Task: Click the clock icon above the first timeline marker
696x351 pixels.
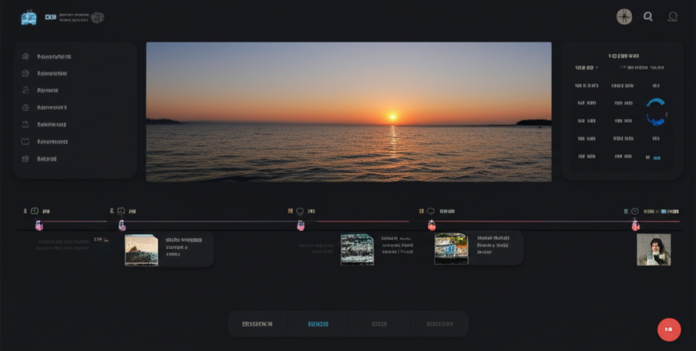Action: [35, 211]
